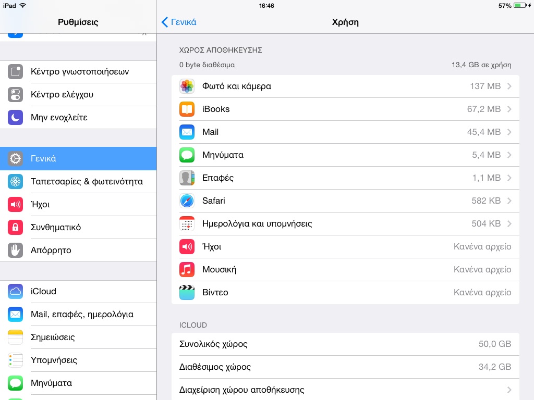Open the Κέντρο γνωστοποιήσεων icon in sidebar
Viewport: 534px width, 400px height.
tap(15, 72)
